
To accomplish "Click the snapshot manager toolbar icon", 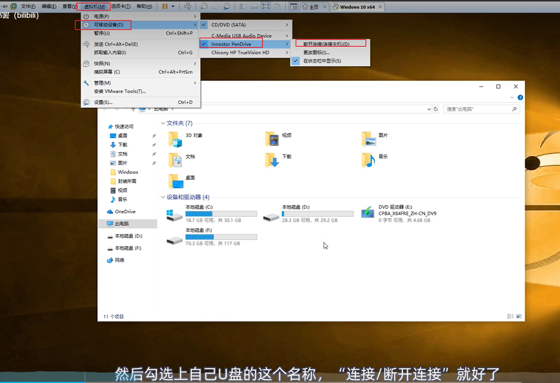I will [227, 6].
